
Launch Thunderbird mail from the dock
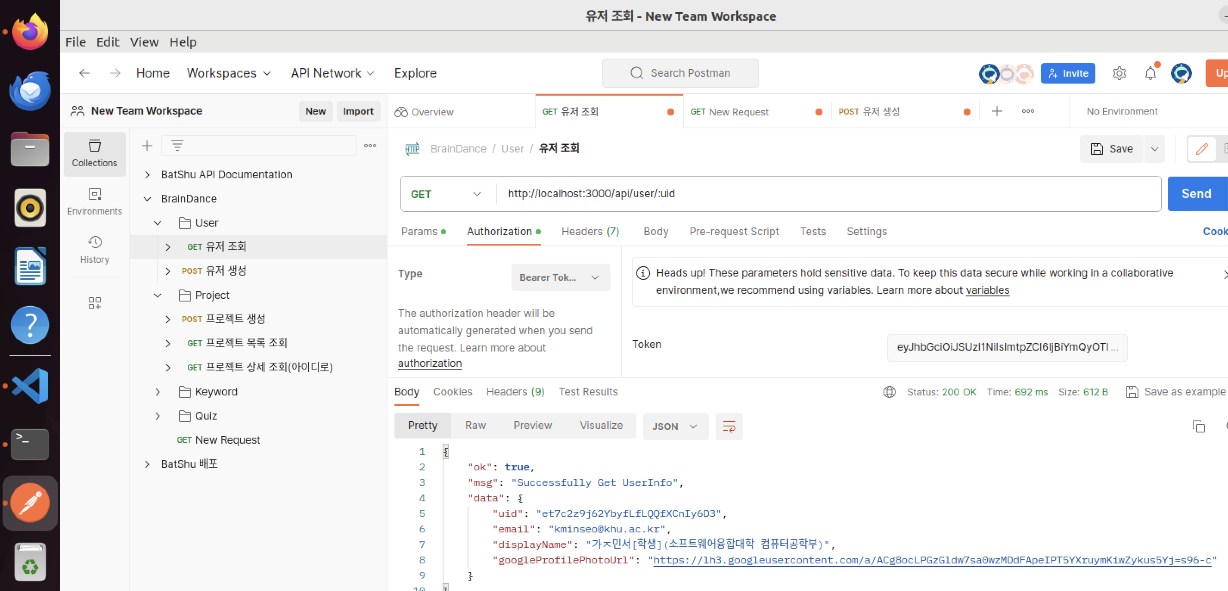(x=30, y=90)
